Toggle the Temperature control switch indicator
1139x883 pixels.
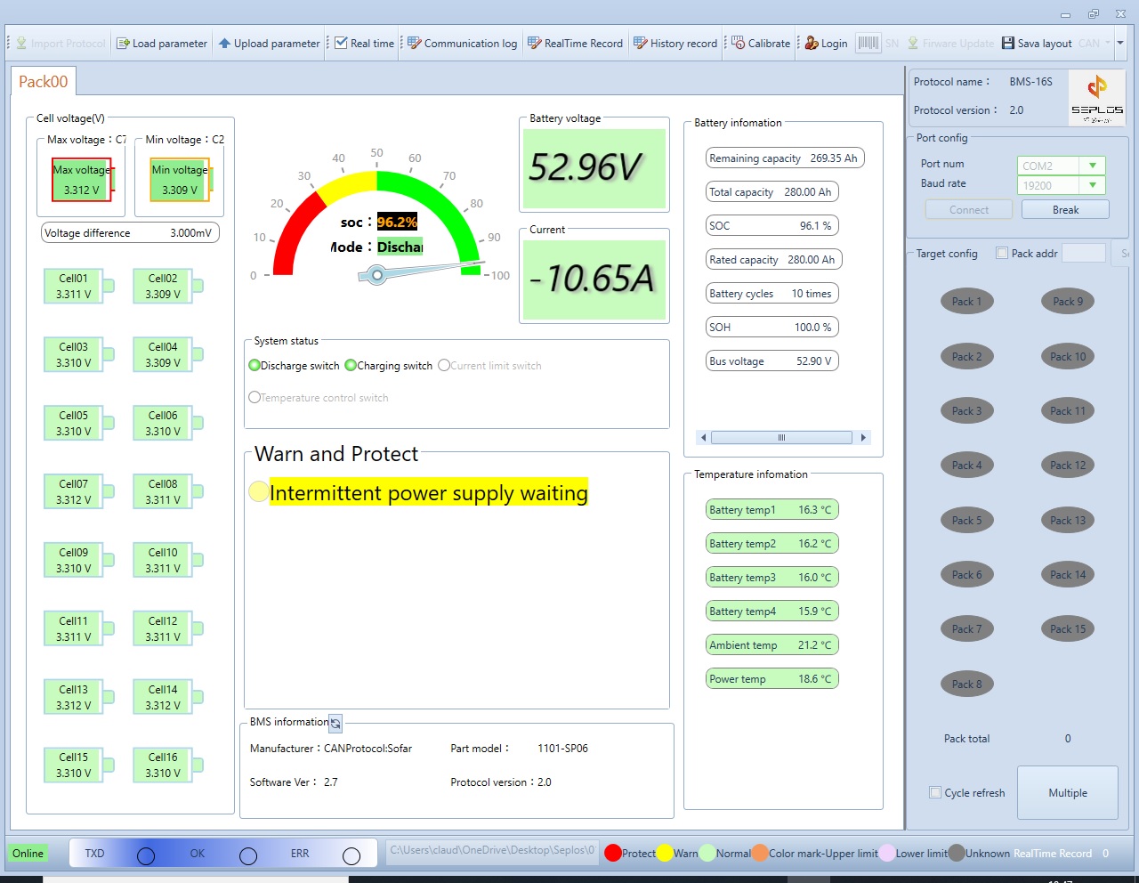(254, 397)
